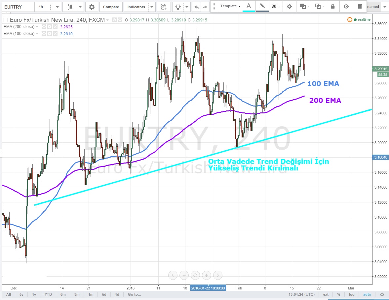389x300 pixels.
Task: Select the 6m time range
Action: [x=63, y=294]
